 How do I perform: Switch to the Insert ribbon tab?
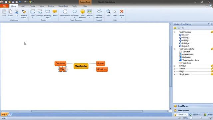[x=23, y=6]
